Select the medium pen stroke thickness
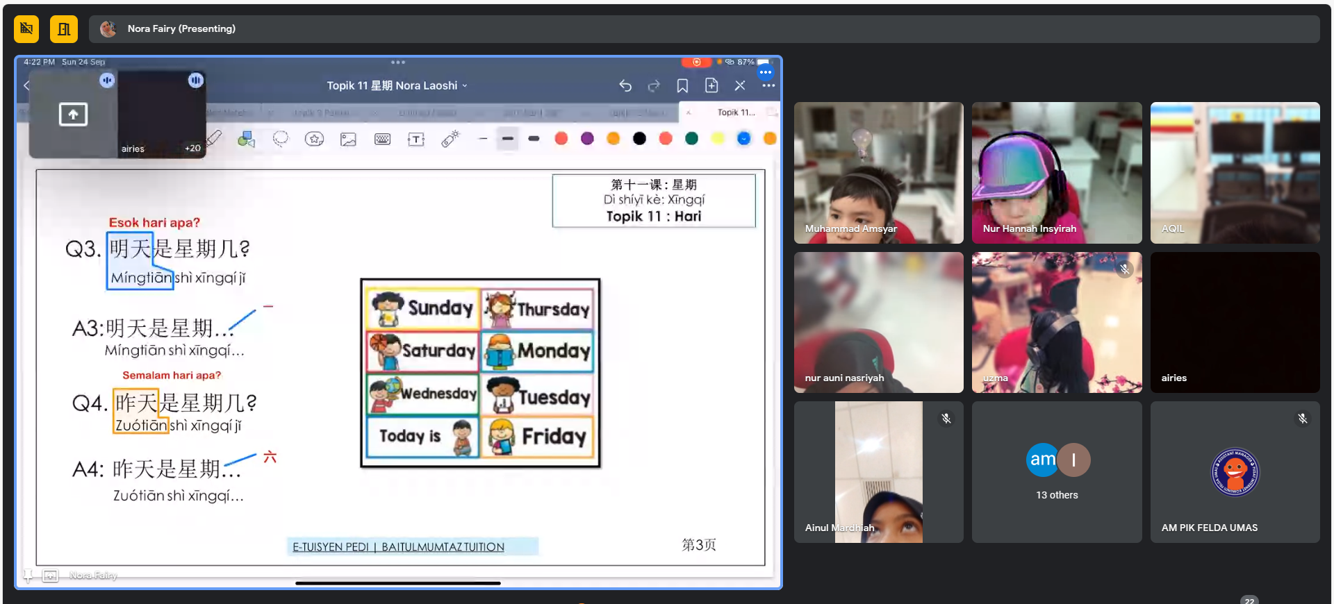The width and height of the screenshot is (1334, 604). pos(508,139)
